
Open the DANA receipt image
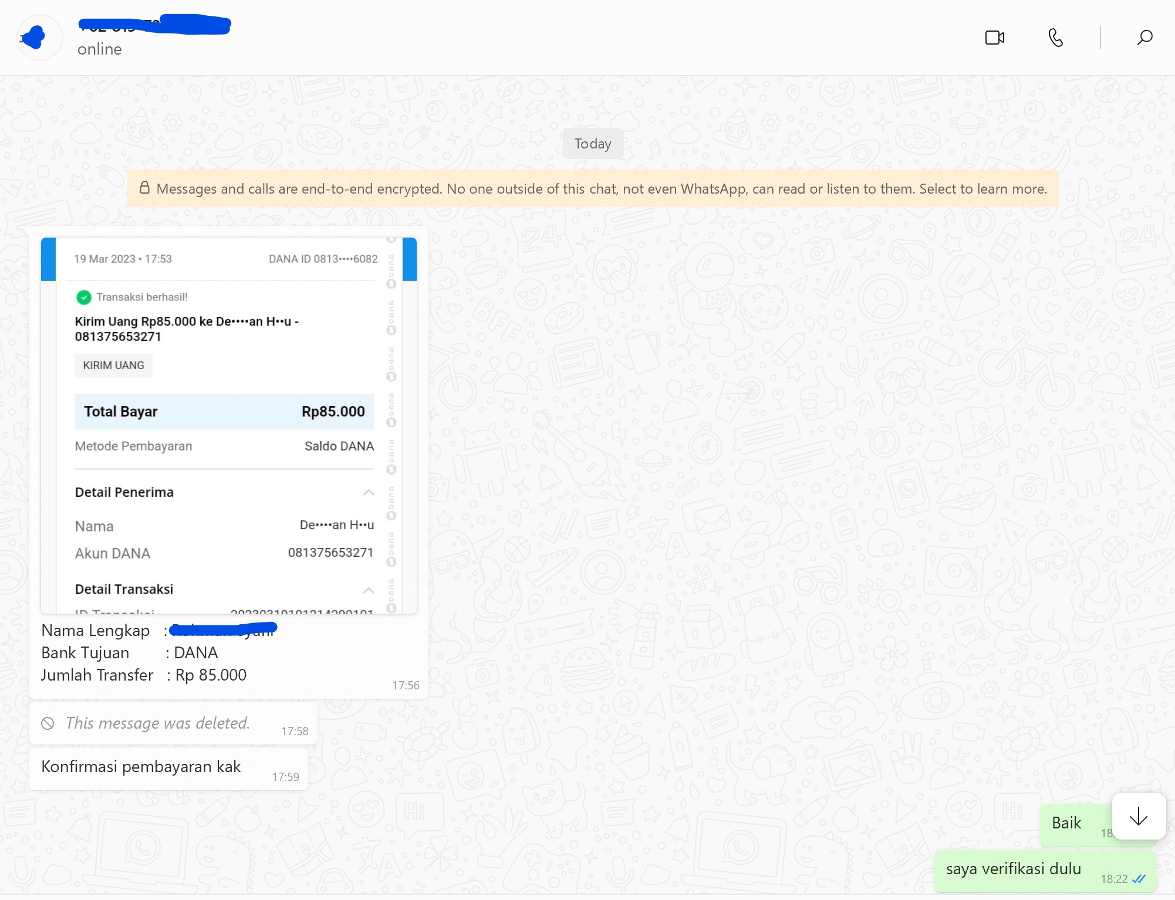pyautogui.click(x=229, y=425)
